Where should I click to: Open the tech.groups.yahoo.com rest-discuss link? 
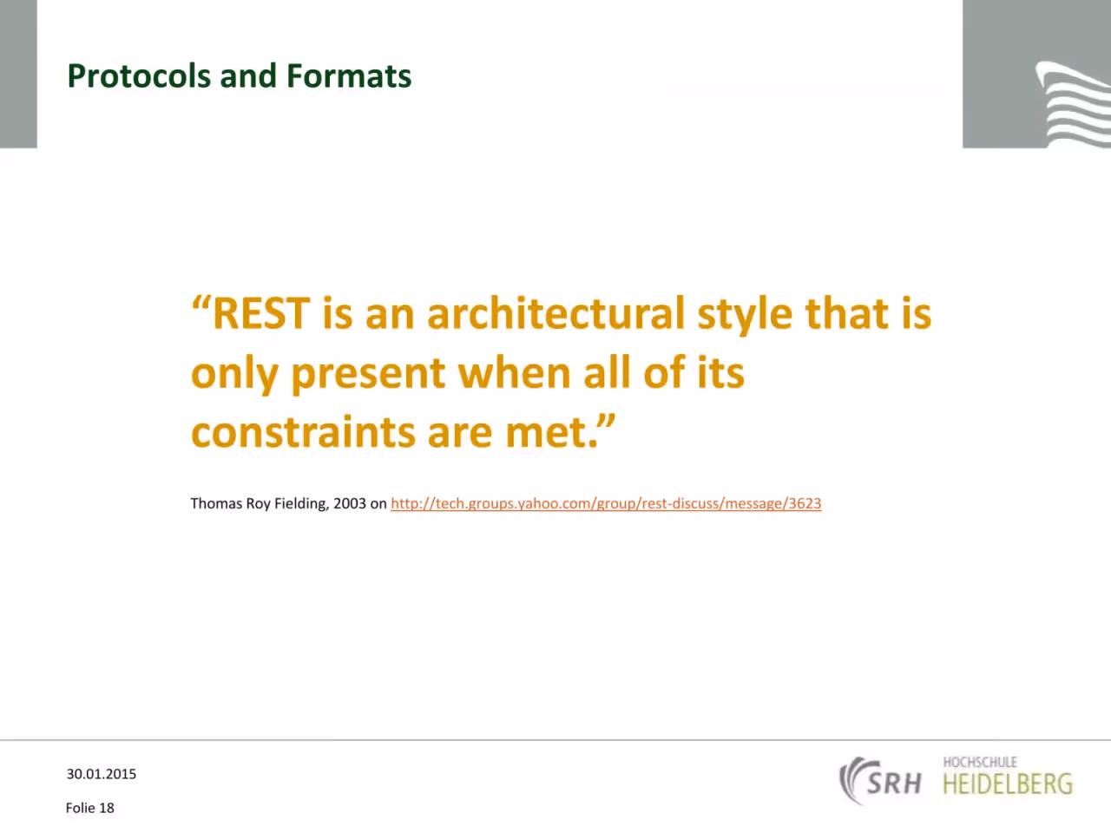pos(606,503)
